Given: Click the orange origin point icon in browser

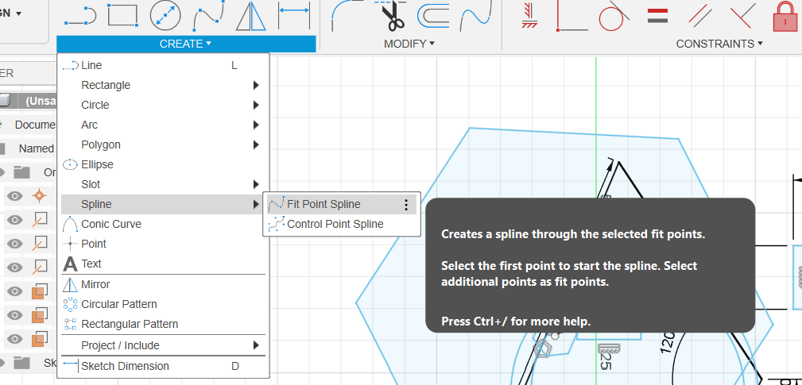Looking at the screenshot, I should (39, 195).
